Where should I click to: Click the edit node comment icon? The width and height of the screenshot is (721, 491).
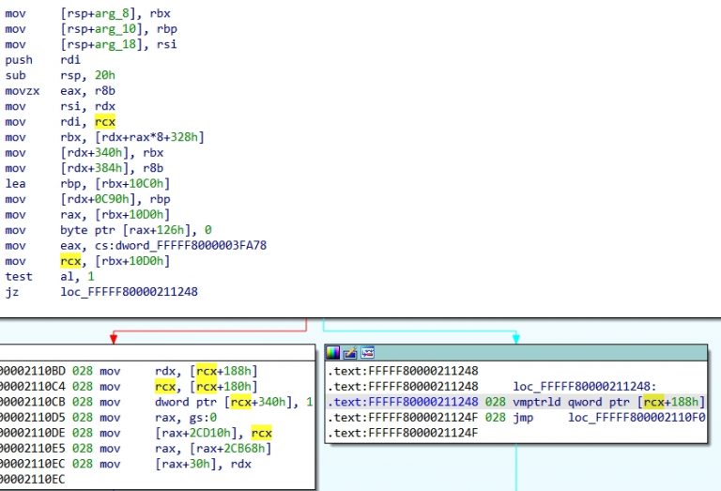(348, 352)
